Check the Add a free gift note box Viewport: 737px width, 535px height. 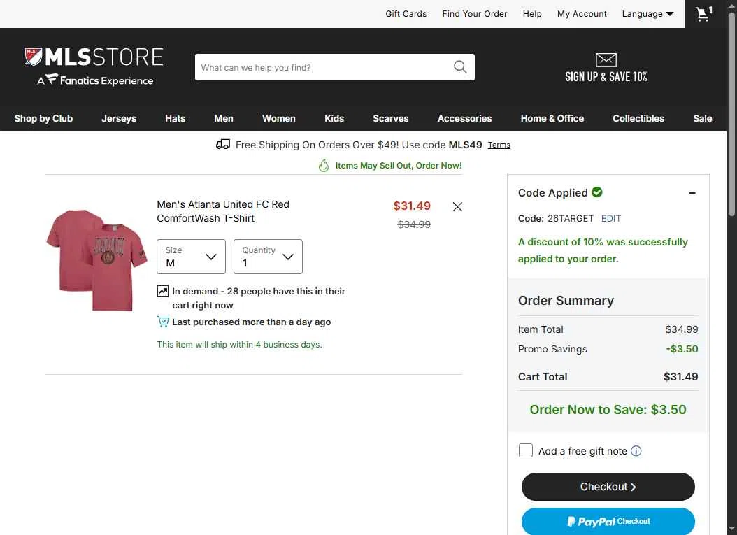(526, 450)
